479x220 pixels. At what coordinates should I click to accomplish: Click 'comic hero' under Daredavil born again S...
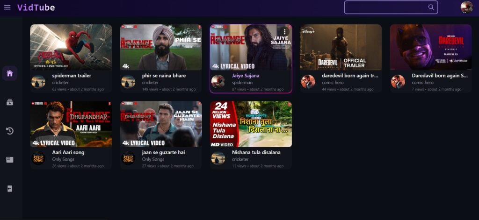422,82
